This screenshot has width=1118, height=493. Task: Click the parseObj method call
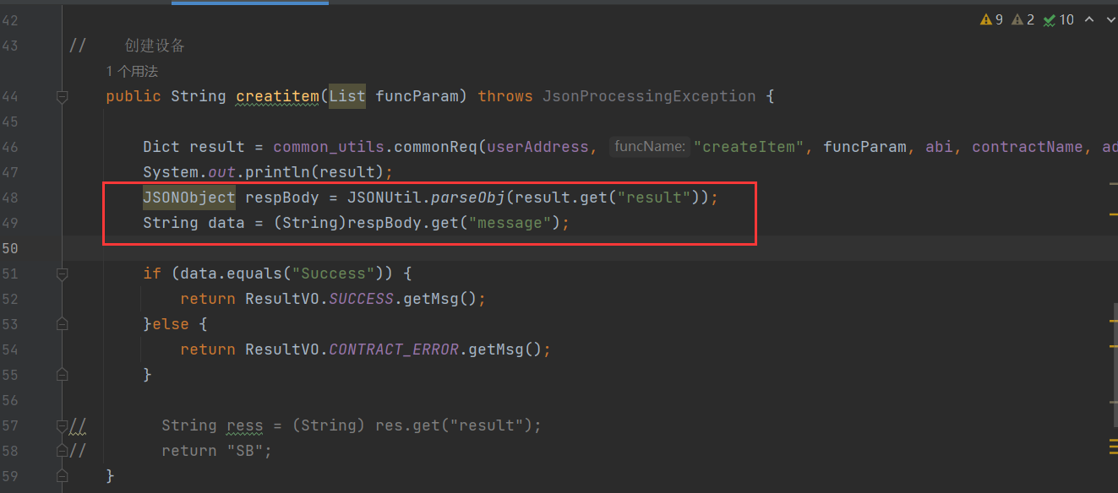point(468,198)
